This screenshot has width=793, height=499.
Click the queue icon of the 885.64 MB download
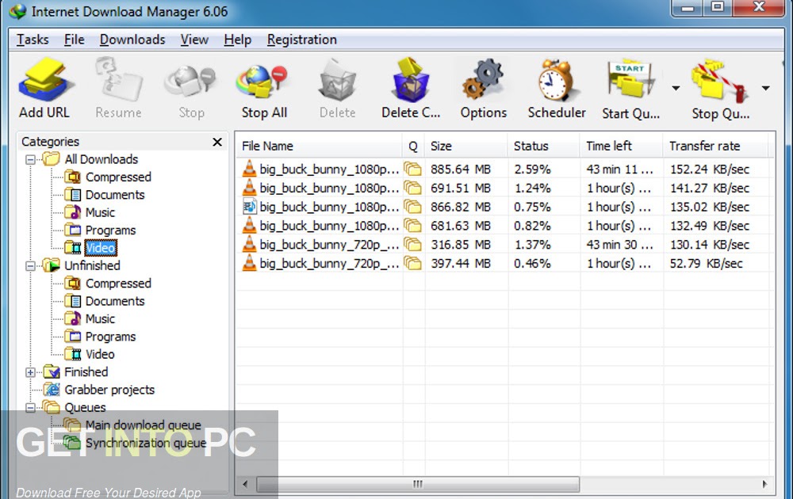412,169
